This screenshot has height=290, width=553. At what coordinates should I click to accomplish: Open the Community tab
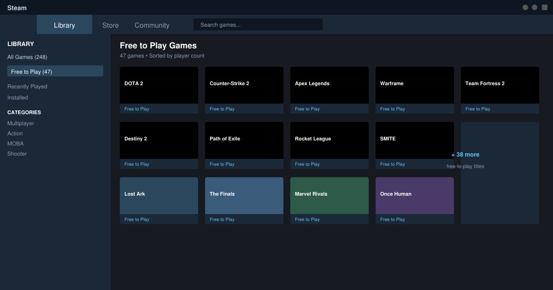pyautogui.click(x=152, y=25)
